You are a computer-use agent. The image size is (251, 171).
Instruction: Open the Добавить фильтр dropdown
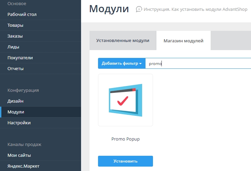[x=121, y=63]
